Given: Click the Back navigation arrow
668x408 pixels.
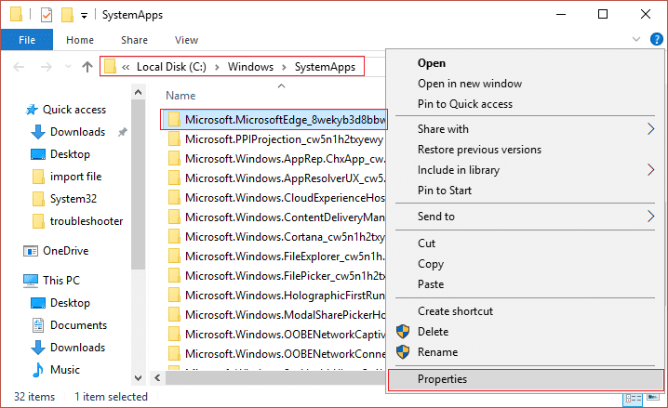Looking at the screenshot, I should point(19,67).
